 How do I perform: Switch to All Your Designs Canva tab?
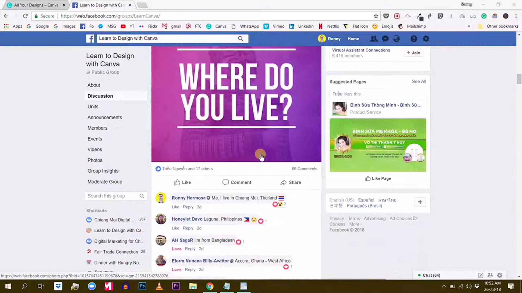(x=36, y=5)
